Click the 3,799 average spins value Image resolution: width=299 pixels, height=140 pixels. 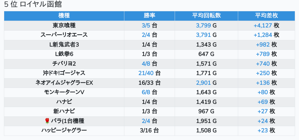(x=203, y=25)
